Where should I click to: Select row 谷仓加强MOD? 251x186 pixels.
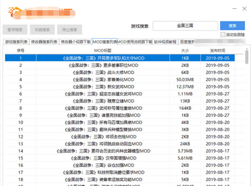120,165
